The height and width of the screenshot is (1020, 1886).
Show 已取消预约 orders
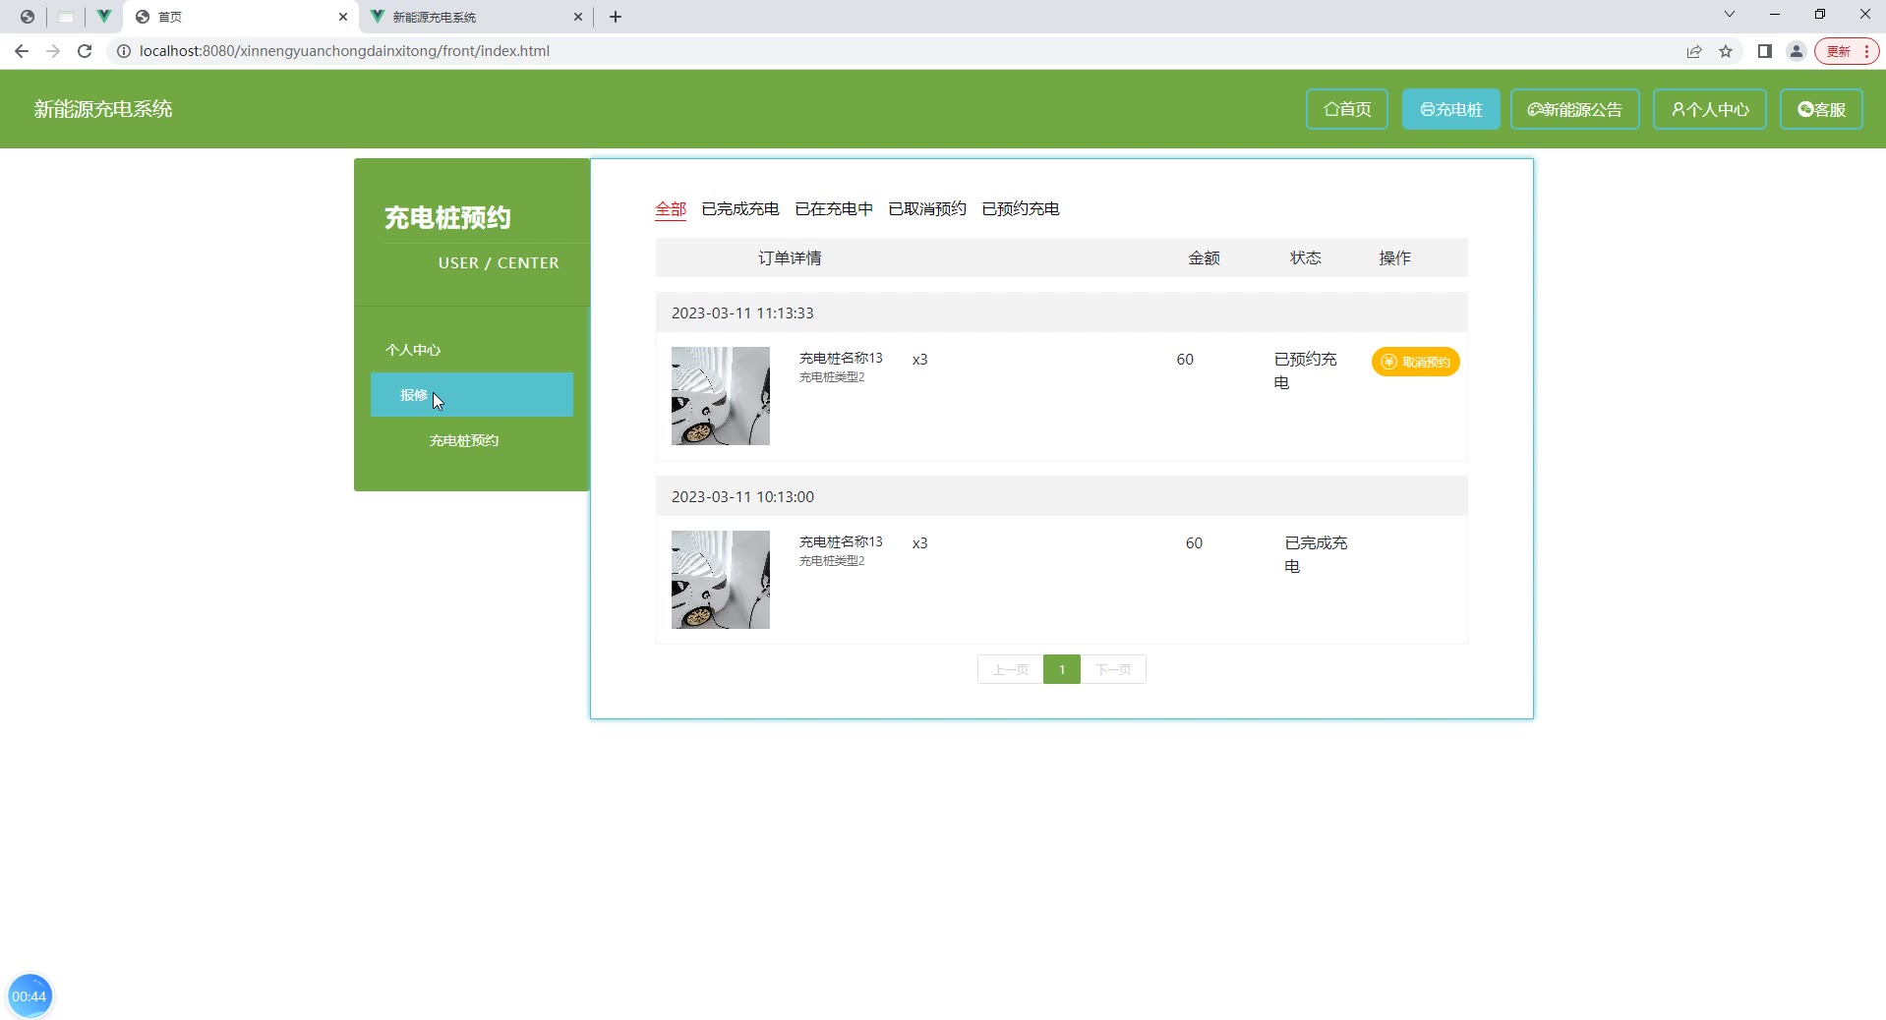926,208
